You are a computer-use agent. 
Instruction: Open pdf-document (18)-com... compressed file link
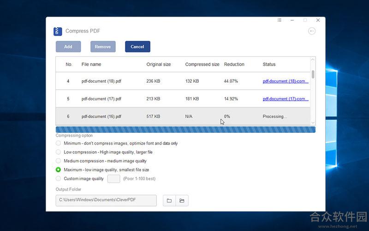(286, 81)
